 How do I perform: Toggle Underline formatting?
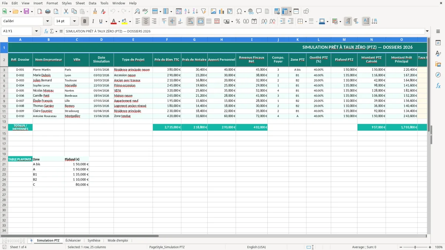point(101,21)
